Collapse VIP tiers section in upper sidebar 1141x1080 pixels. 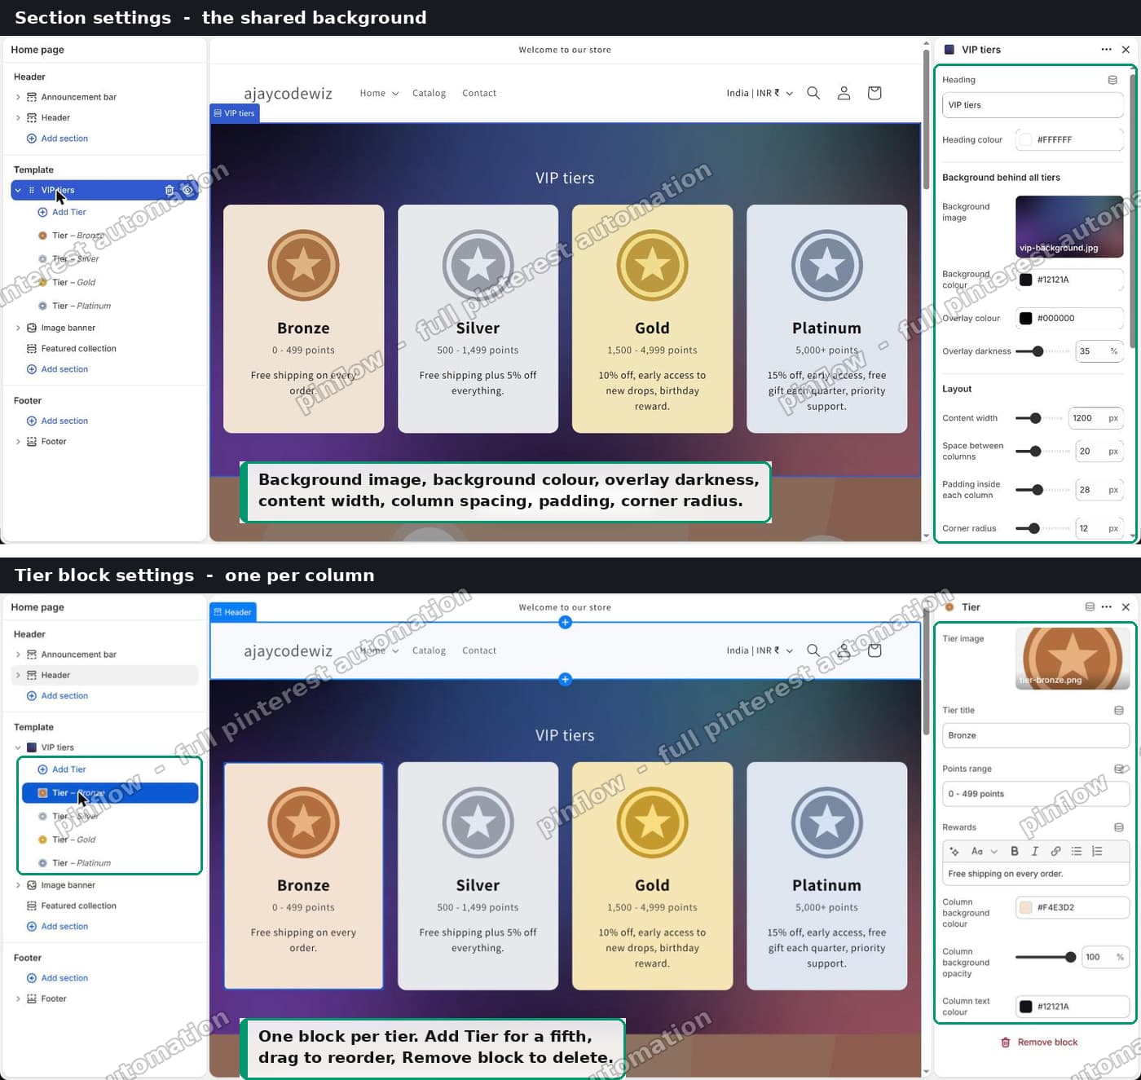(x=18, y=190)
